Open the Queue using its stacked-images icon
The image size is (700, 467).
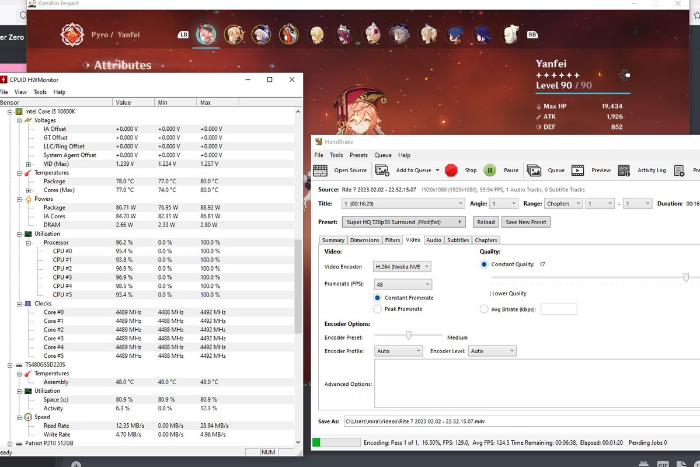(x=534, y=170)
